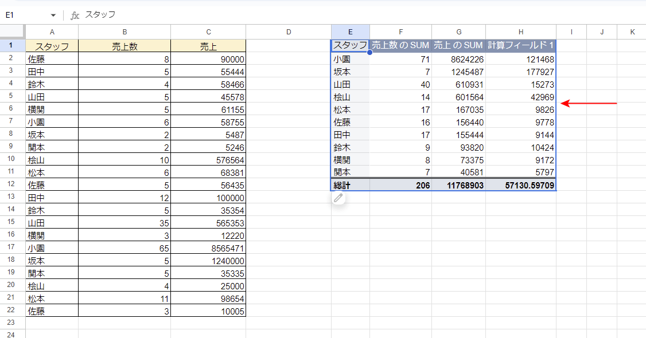Select the grand total cell 57130.59709
This screenshot has height=338, width=646.
(x=520, y=185)
